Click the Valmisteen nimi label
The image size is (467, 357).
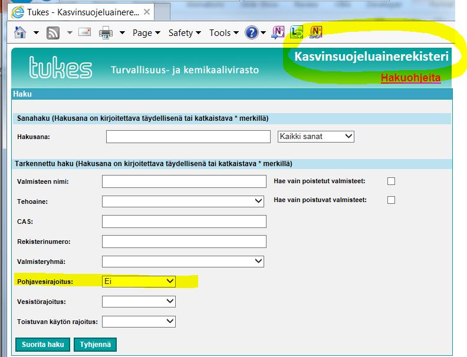point(43,182)
